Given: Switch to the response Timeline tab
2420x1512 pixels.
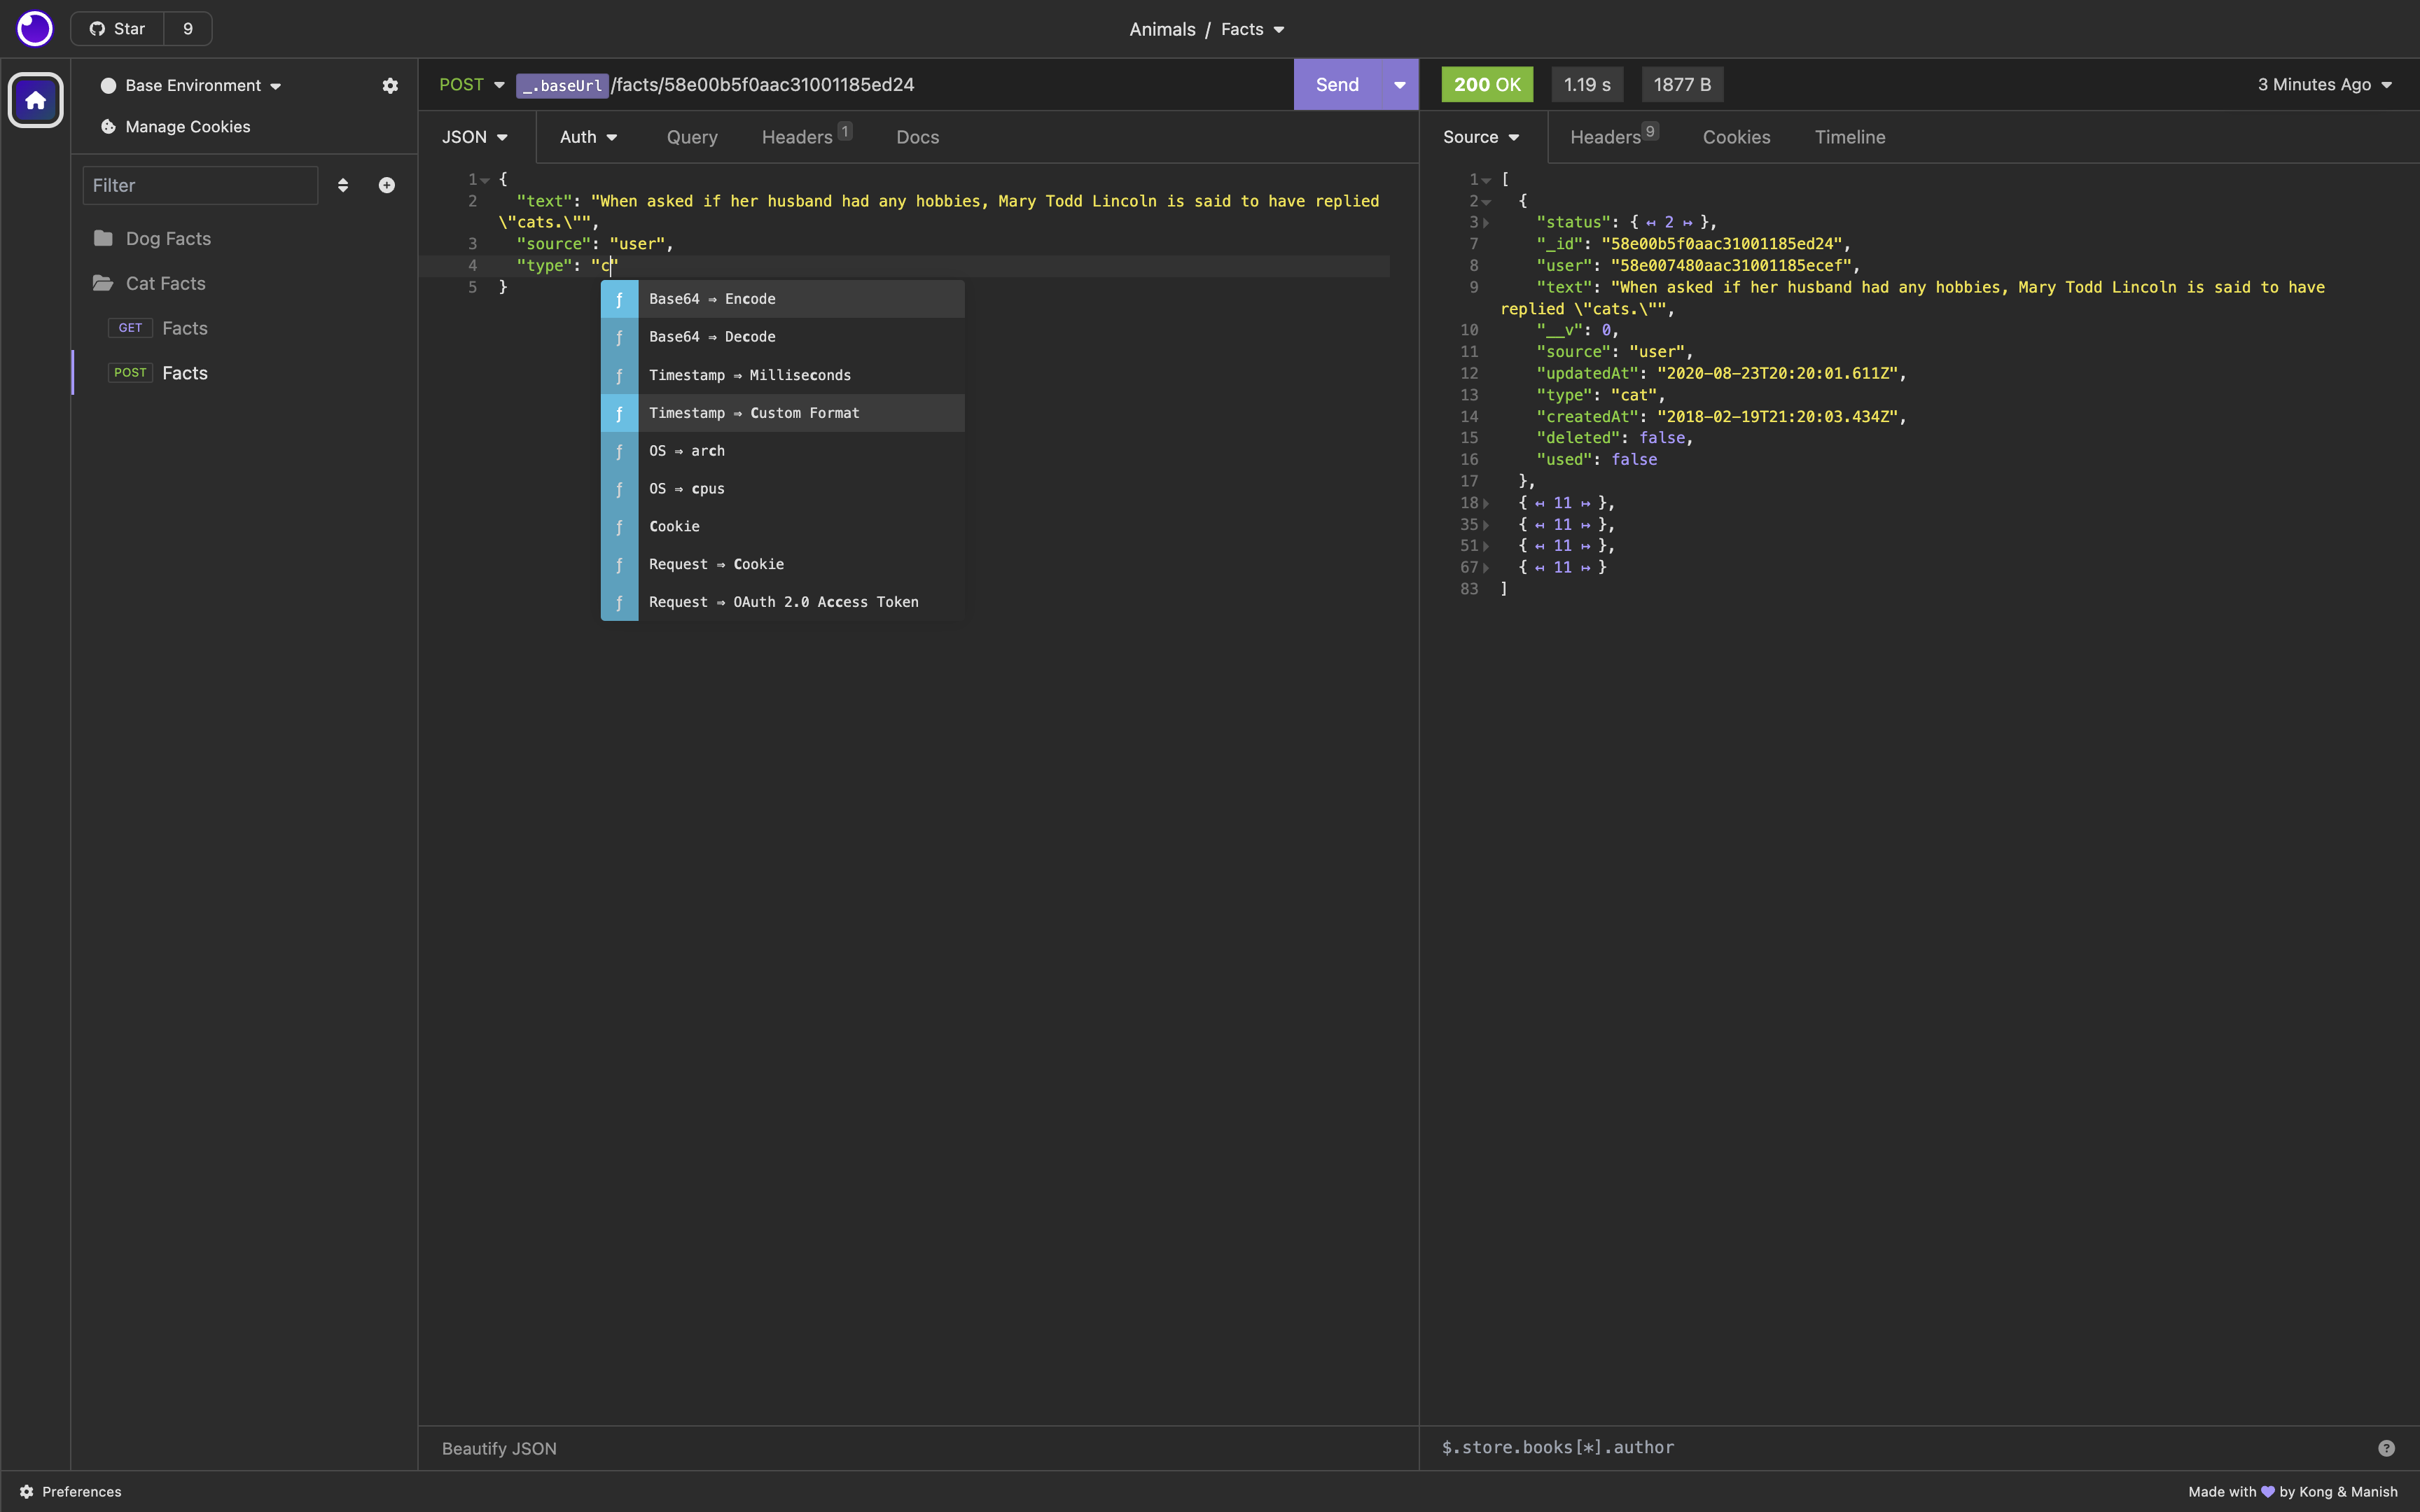Looking at the screenshot, I should (1849, 137).
